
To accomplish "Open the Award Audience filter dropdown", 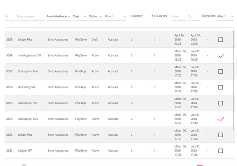I will pyautogui.click(x=58, y=17).
